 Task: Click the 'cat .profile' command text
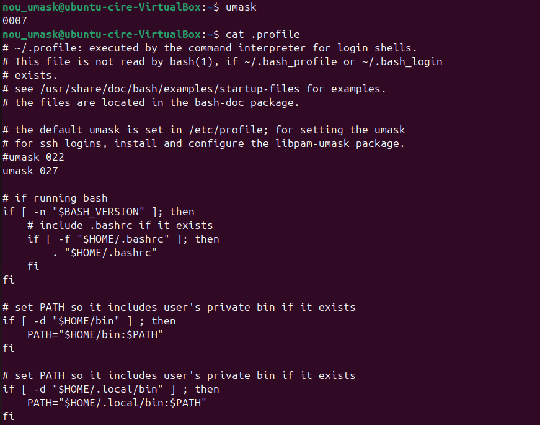[x=262, y=34]
